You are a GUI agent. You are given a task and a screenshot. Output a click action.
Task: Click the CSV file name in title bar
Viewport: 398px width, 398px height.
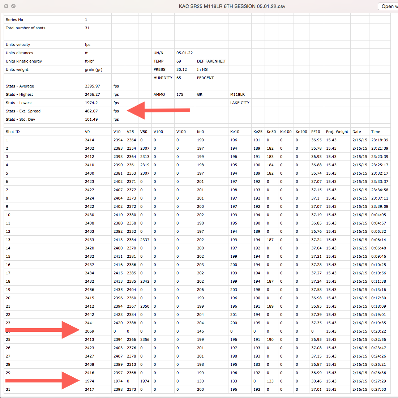tap(232, 6)
